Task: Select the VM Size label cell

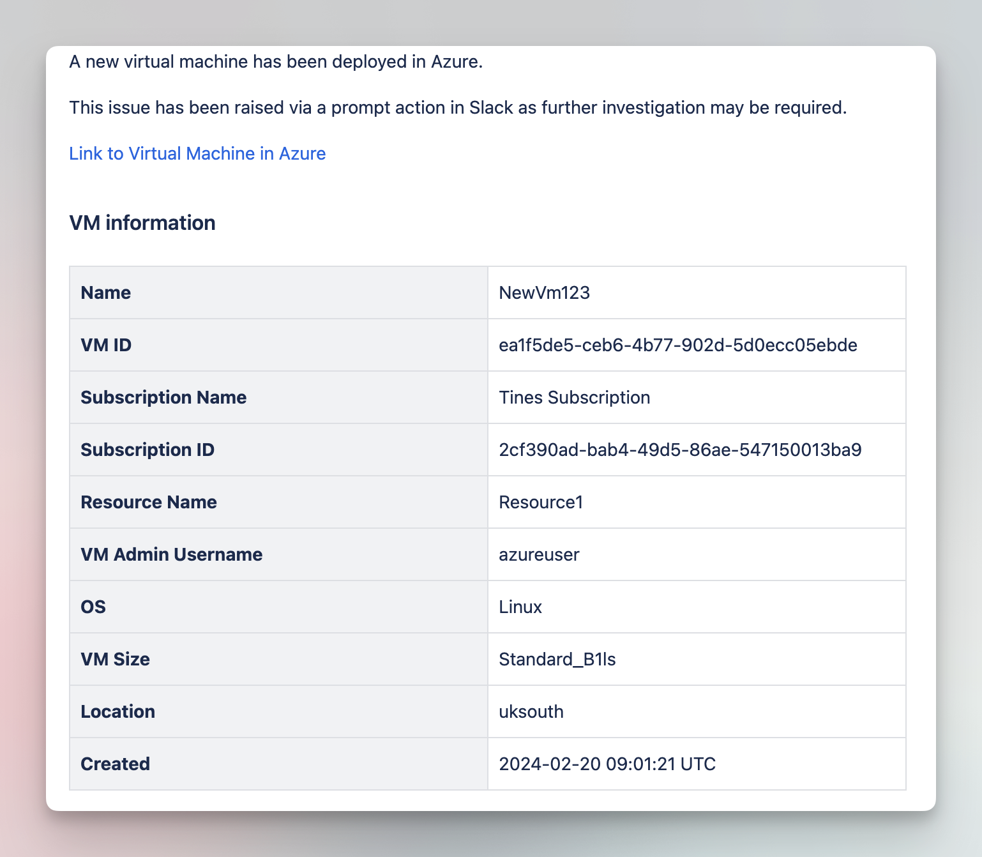Action: pyautogui.click(x=278, y=659)
